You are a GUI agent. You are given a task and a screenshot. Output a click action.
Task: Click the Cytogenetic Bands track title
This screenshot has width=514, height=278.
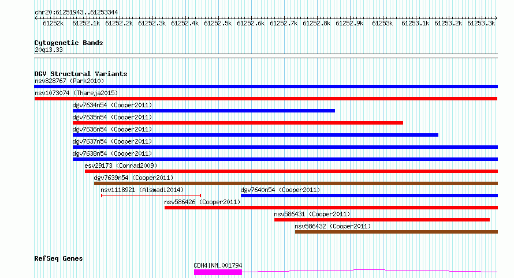point(69,43)
